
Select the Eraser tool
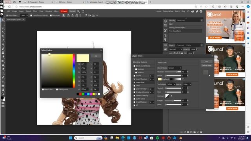[3, 57]
